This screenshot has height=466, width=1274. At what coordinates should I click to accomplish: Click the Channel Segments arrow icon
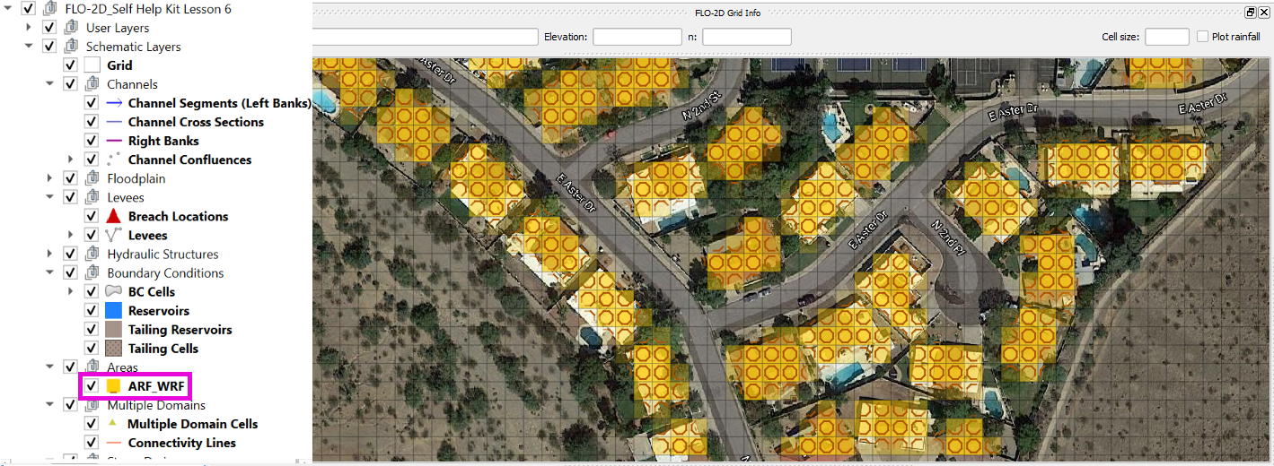pyautogui.click(x=113, y=103)
